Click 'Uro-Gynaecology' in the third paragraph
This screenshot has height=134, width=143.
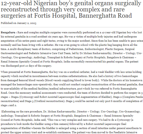point(129,111)
